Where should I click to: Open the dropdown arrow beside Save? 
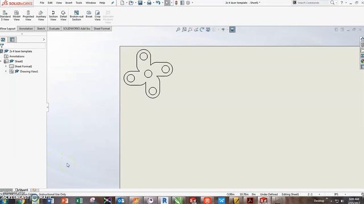(x=144, y=3)
